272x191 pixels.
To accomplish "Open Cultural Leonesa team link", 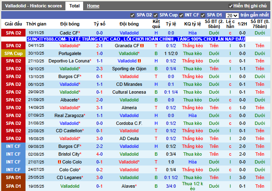I will point(129,92).
